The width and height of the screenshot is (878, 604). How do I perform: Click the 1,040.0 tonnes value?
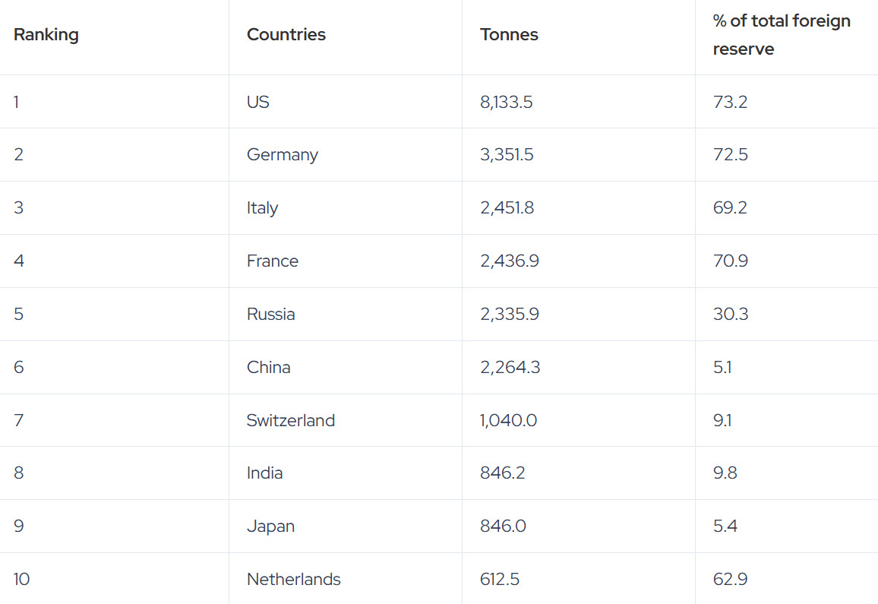pos(508,421)
